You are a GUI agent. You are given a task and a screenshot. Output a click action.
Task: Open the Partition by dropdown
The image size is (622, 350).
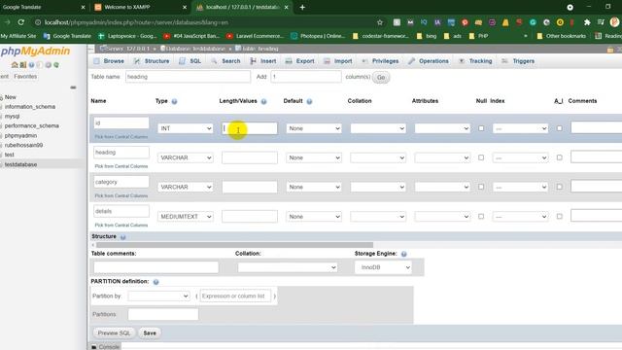coord(158,296)
